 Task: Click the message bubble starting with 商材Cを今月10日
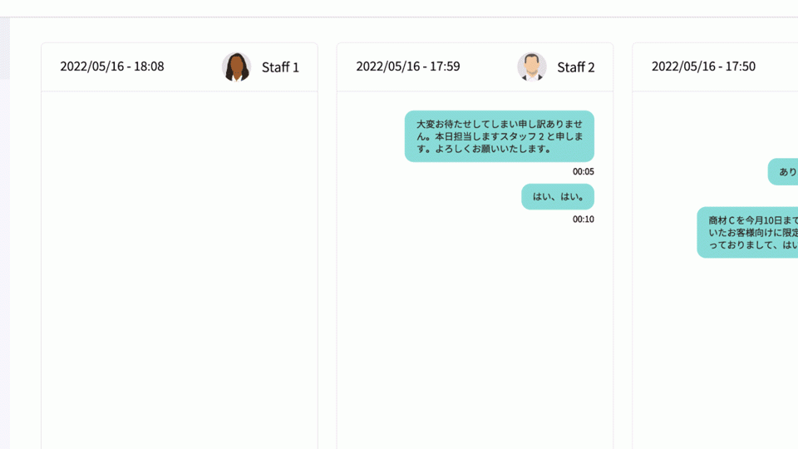click(747, 232)
